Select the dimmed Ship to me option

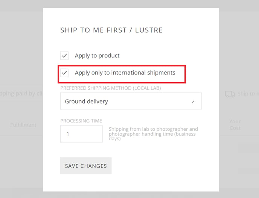coord(248,94)
